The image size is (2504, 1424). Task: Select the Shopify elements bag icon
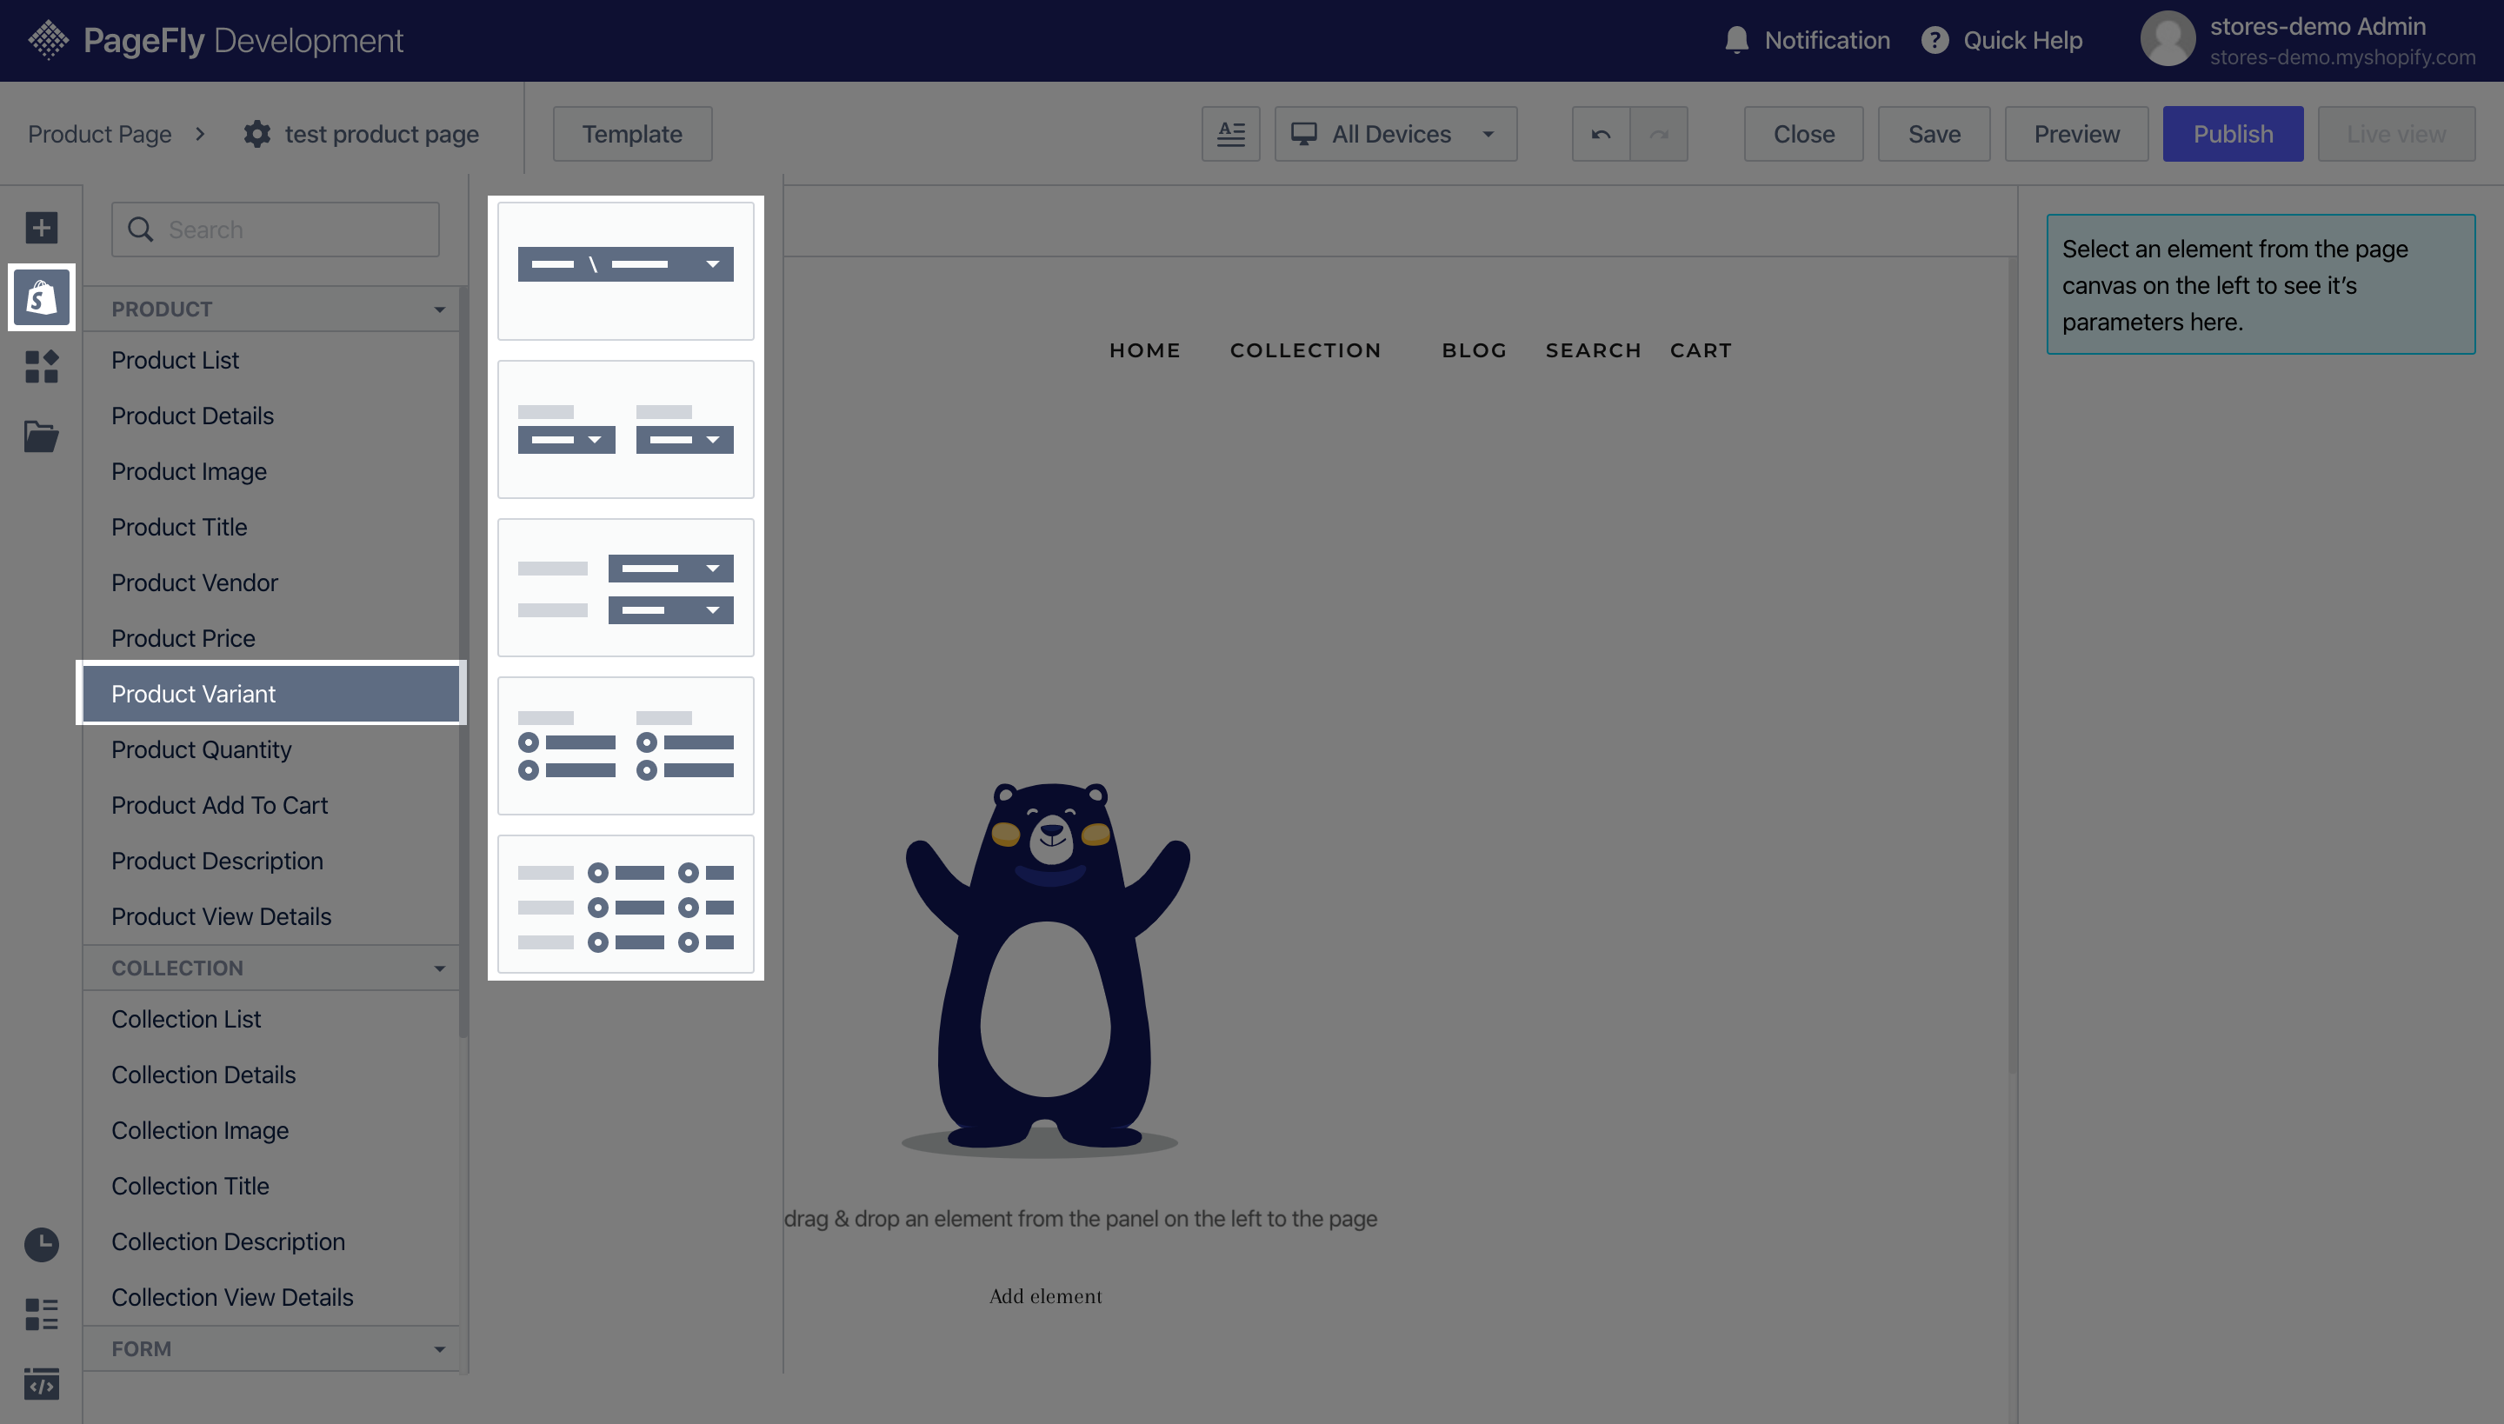[x=41, y=297]
